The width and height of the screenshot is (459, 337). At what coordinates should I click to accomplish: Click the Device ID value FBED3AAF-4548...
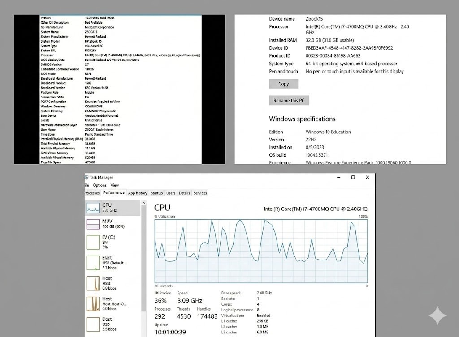[x=349, y=48]
